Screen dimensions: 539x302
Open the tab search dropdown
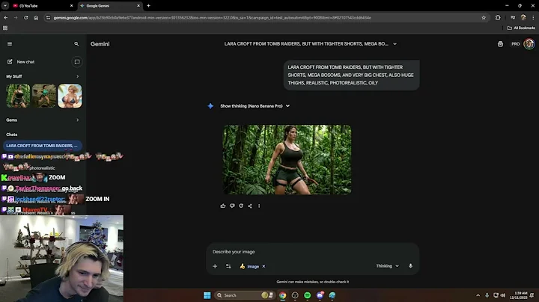tap(5, 6)
